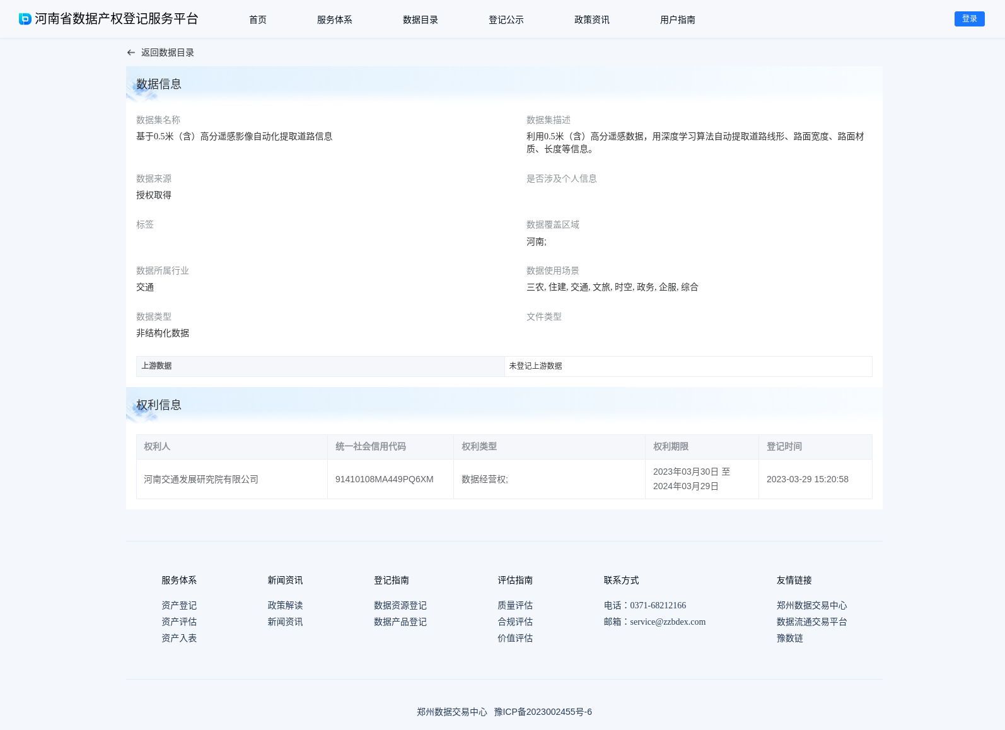
Task: Click the 是否涉及个人信息 label
Action: (562, 178)
